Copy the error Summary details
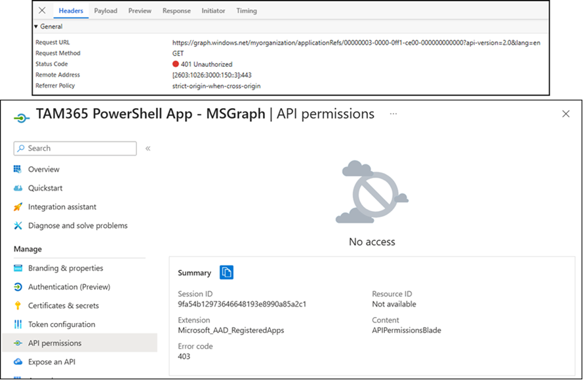583x380 pixels. pyautogui.click(x=226, y=273)
